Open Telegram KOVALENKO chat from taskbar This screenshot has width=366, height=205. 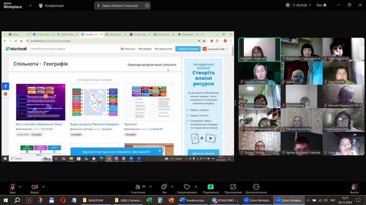(225, 200)
